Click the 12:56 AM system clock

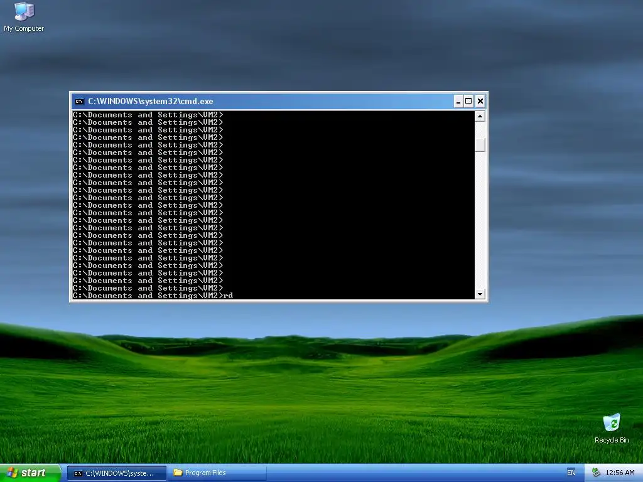coord(620,473)
